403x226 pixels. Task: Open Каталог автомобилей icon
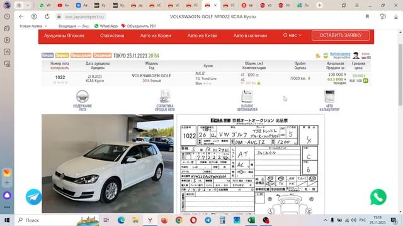point(247,96)
